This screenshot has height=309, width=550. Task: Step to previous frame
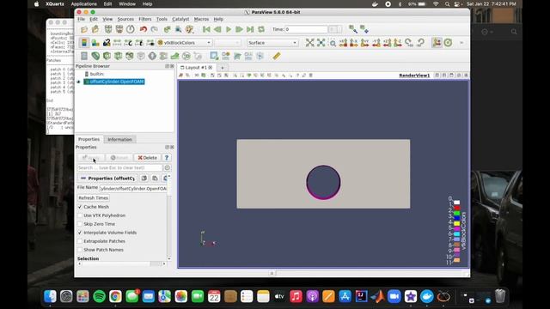217,29
